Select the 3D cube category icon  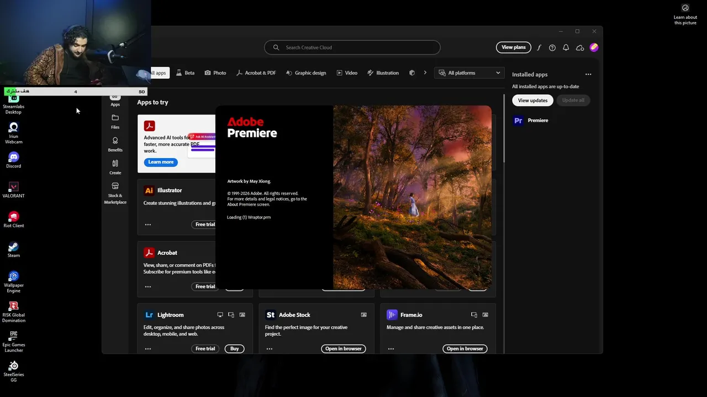411,73
